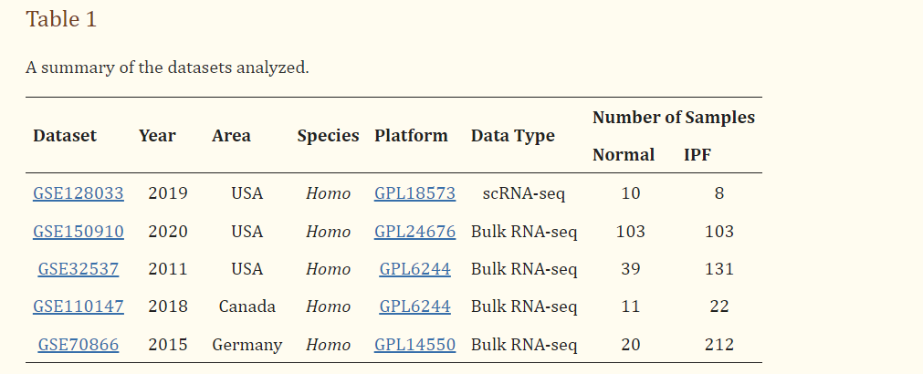Screen dimensions: 923x374
Task: Select the Year column header
Action: point(157,136)
